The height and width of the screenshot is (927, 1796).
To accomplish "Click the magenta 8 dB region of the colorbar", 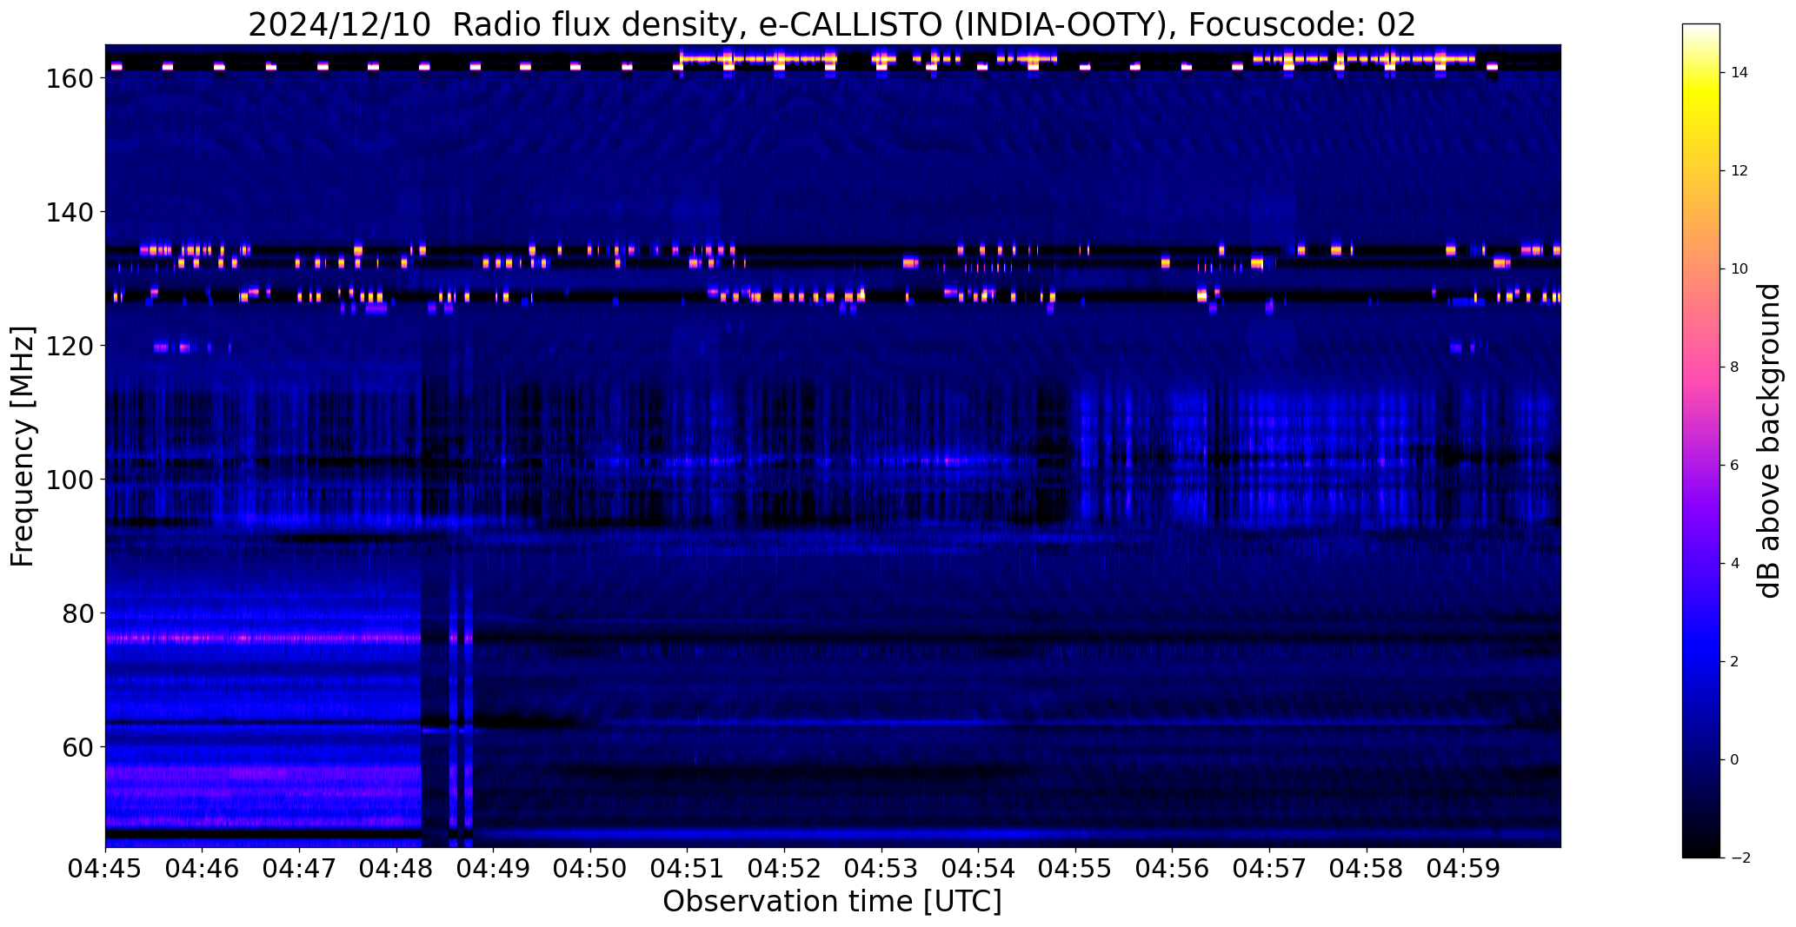I will [x=1701, y=367].
